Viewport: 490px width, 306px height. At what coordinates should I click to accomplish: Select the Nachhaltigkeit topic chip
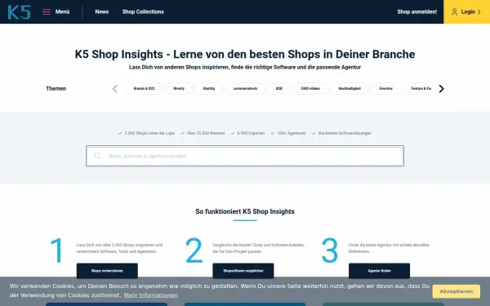point(350,89)
